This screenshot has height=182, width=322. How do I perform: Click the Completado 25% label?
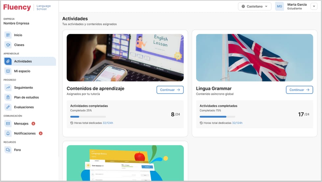click(81, 110)
